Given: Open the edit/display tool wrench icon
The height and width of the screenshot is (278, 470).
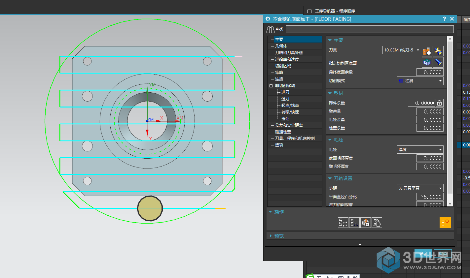Looking at the screenshot, I should coord(438,51).
